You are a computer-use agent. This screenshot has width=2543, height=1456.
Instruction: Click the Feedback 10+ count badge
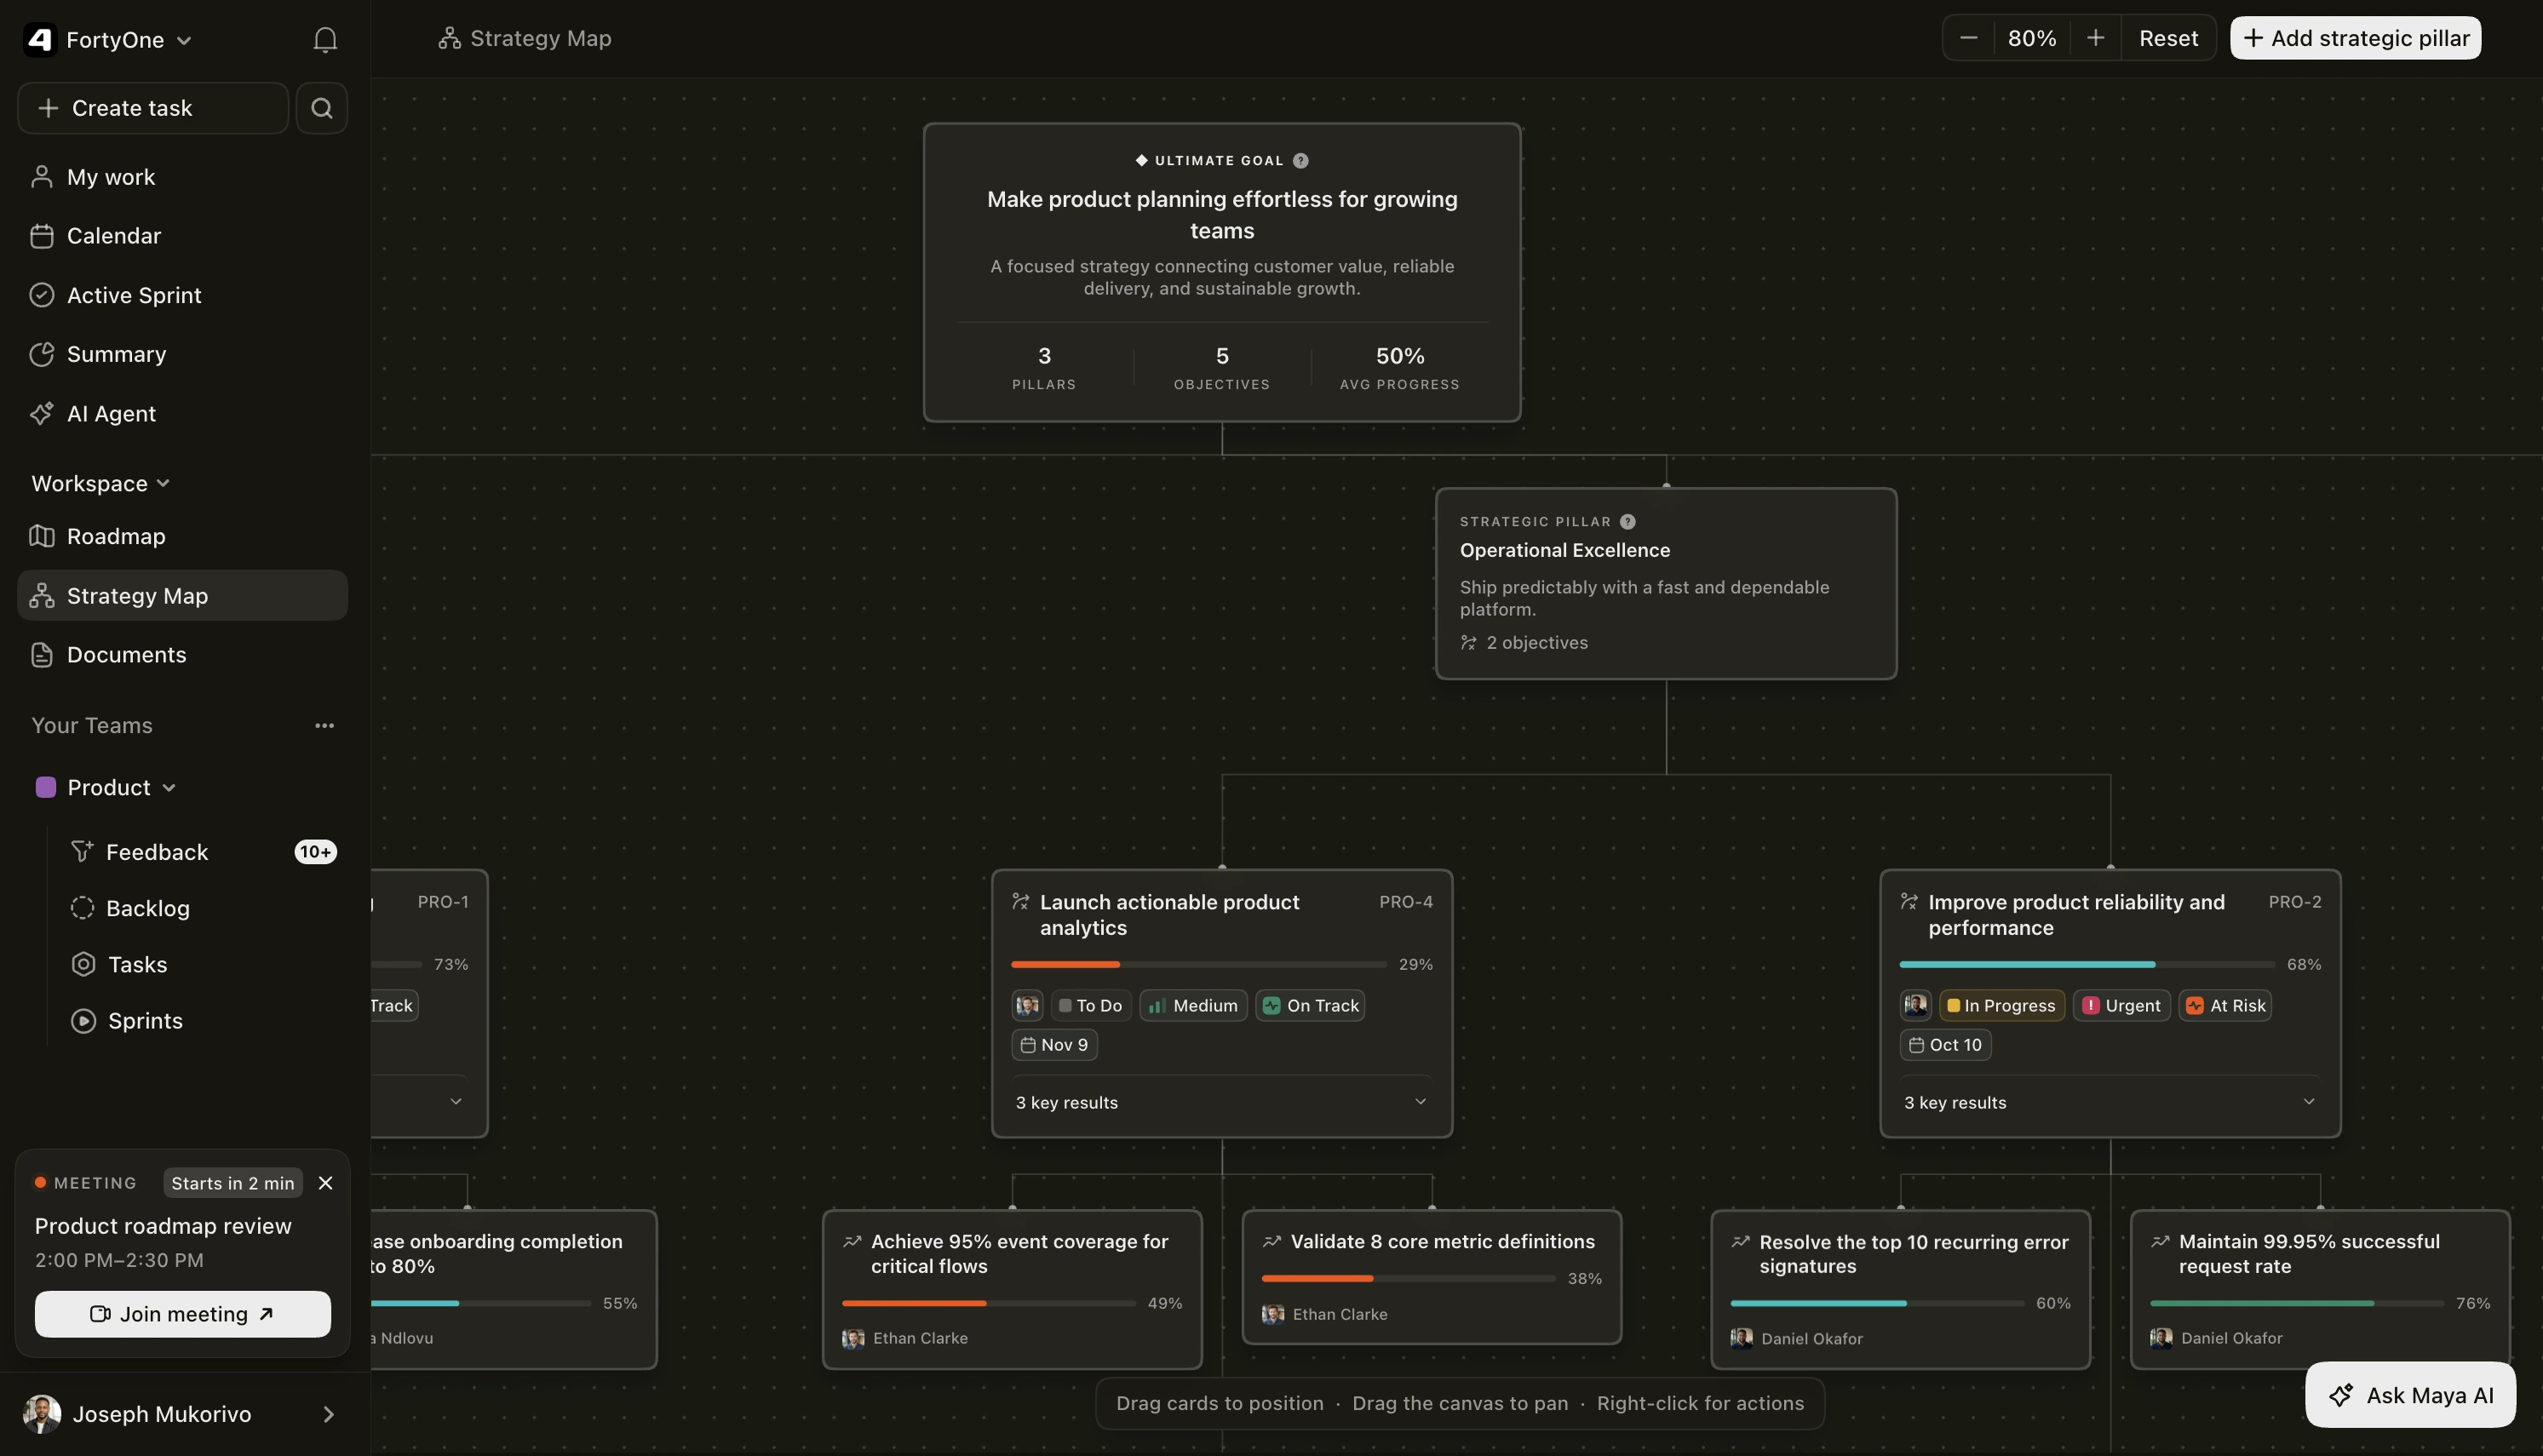pos(315,852)
